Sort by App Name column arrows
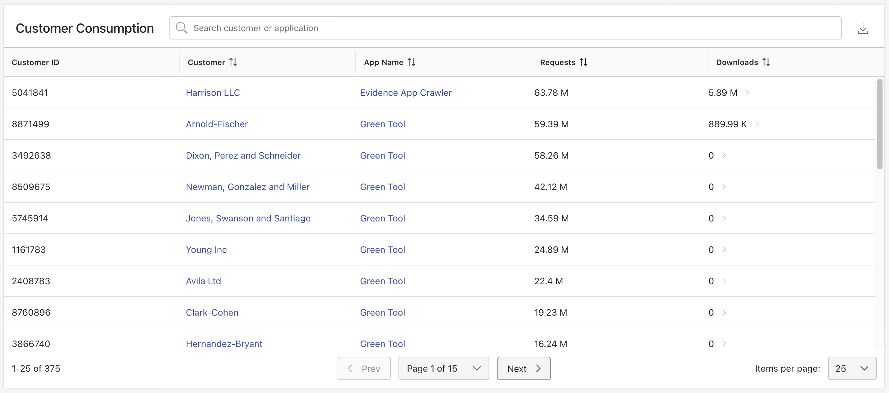This screenshot has height=393, width=889. click(x=411, y=62)
